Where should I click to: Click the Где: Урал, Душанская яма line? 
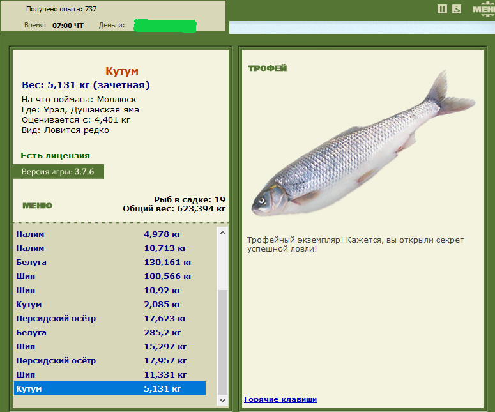pos(80,110)
